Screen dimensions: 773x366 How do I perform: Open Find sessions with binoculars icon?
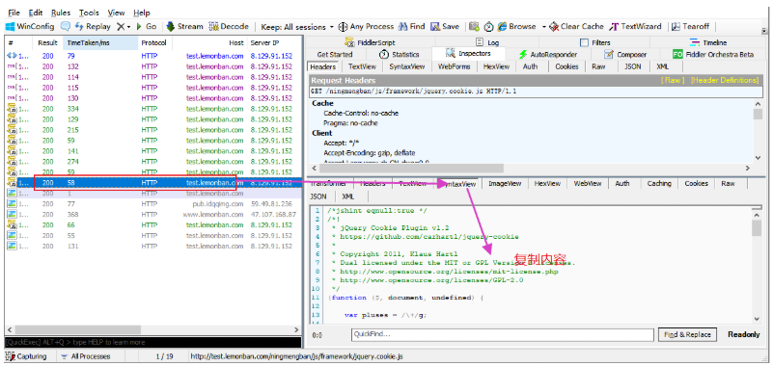pos(412,27)
